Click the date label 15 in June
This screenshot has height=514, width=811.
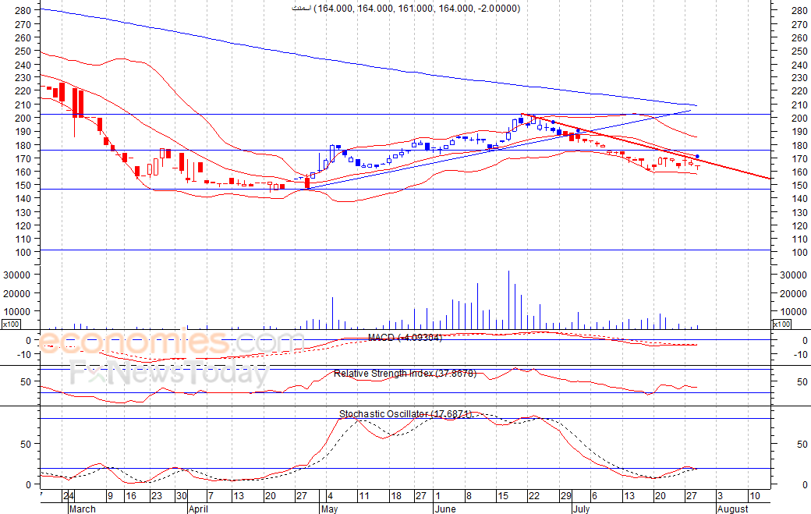pyautogui.click(x=503, y=496)
